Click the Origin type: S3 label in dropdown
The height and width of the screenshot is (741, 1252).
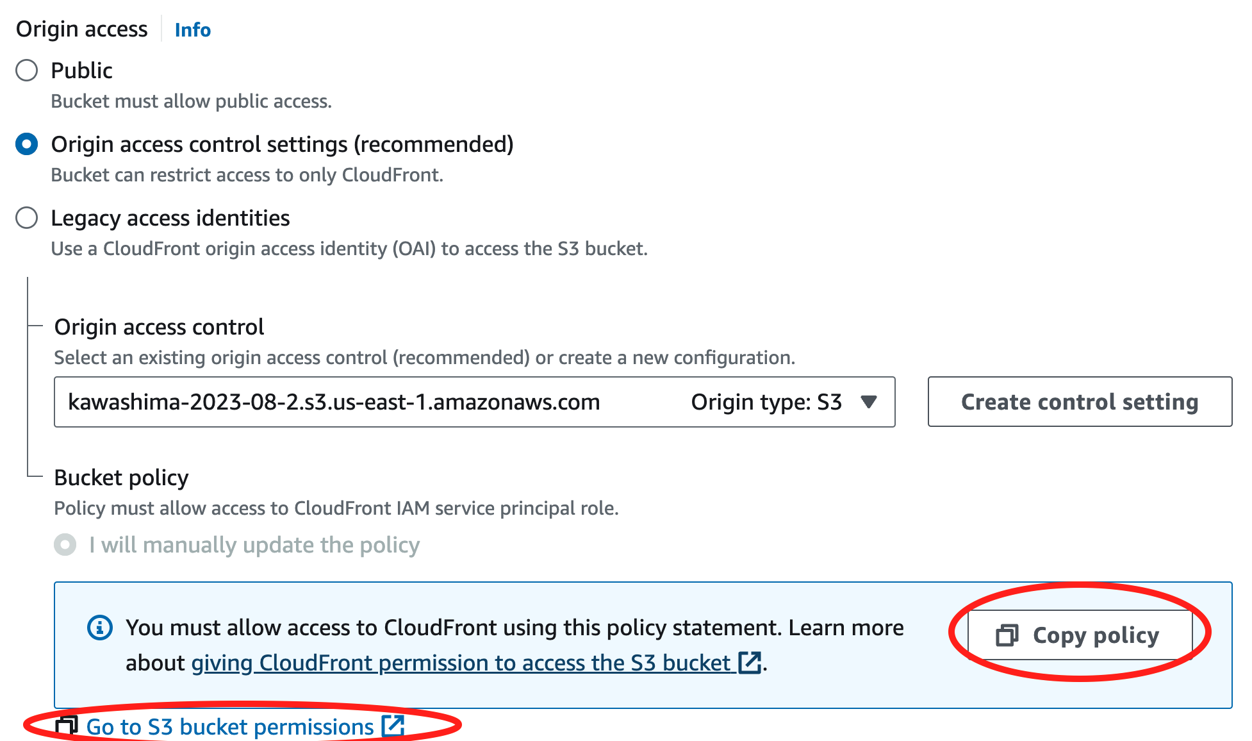(766, 402)
